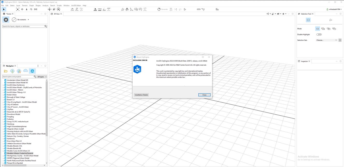Type in the Search plans and projects field
The width and height of the screenshot is (344, 167).
pos(18,76)
